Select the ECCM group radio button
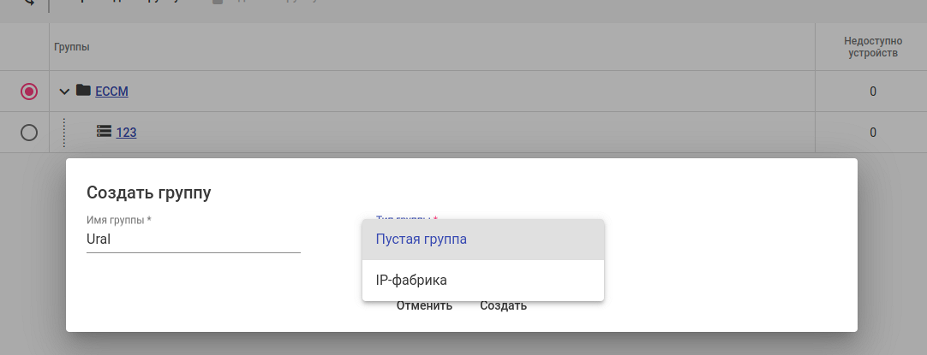Screen dimensions: 927x355 [29, 92]
